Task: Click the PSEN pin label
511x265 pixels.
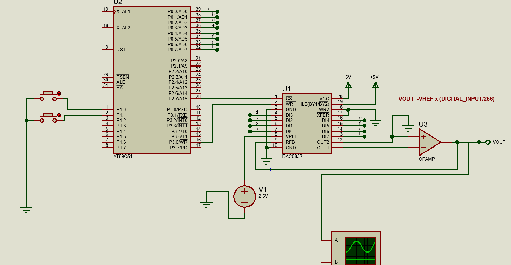Action: pos(123,77)
